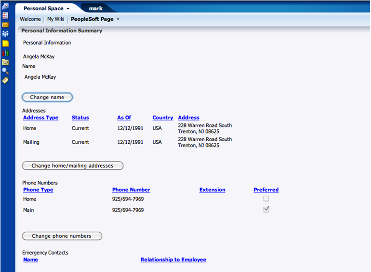Click the Change home/mailing addresses button
This screenshot has height=272, width=371.
[x=72, y=166]
